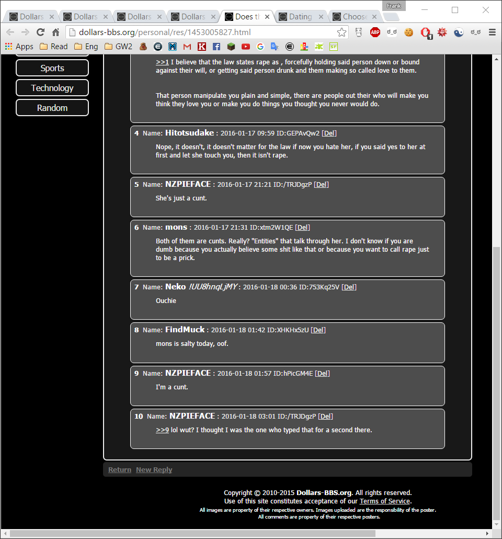This screenshot has height=539, width=502.
Task: Open the red hand AdBlock extension
Action: click(426, 32)
